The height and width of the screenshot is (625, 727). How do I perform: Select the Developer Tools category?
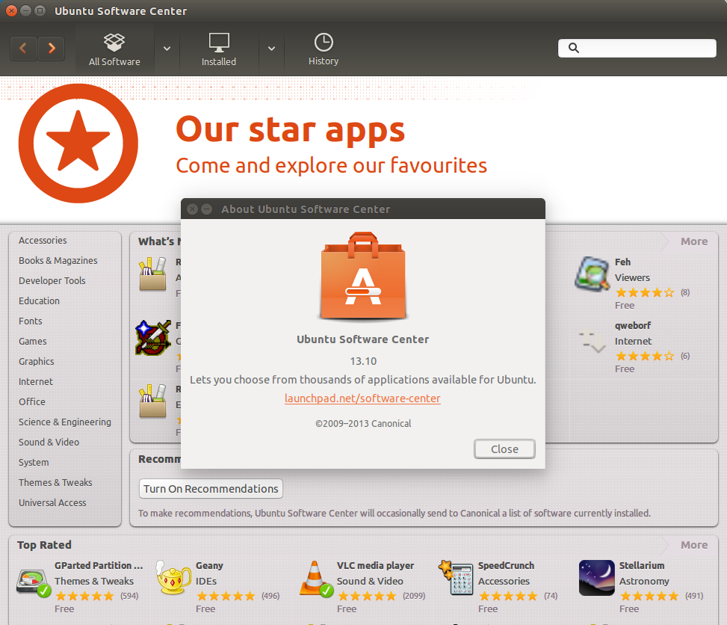coord(52,280)
